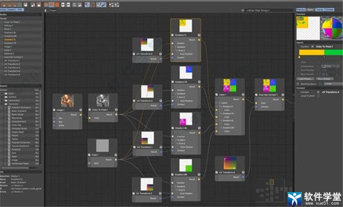Click the Load Preset button
Image resolution: width=343 pixels, height=207 pixels.
click(305, 78)
